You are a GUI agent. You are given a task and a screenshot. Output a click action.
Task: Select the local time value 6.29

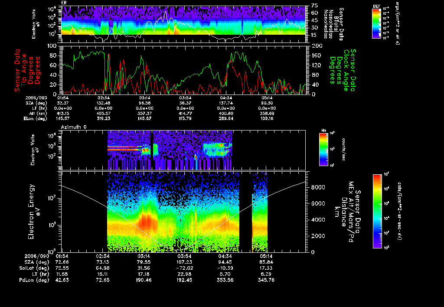click(x=266, y=274)
